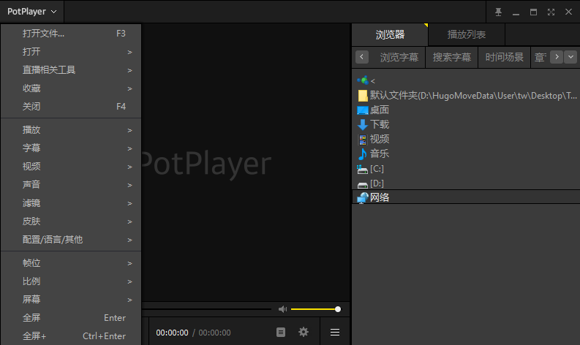Image resolution: width=580 pixels, height=345 pixels.
Task: Switch to the 播放列表 tab
Action: pyautogui.click(x=467, y=34)
